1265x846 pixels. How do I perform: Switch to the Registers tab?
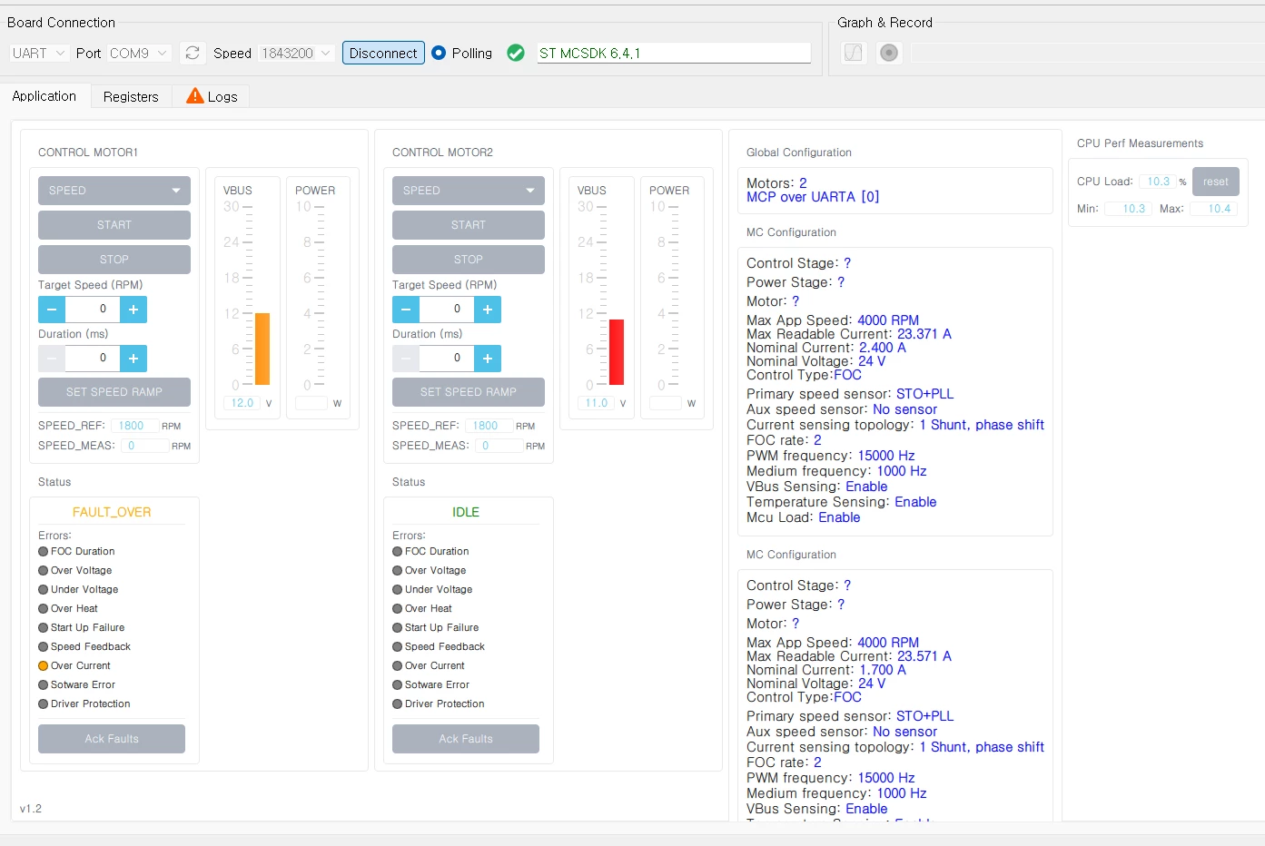coord(131,96)
